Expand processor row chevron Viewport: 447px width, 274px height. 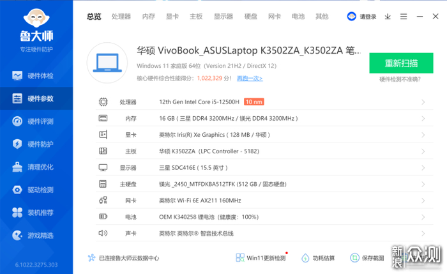[x=423, y=102]
